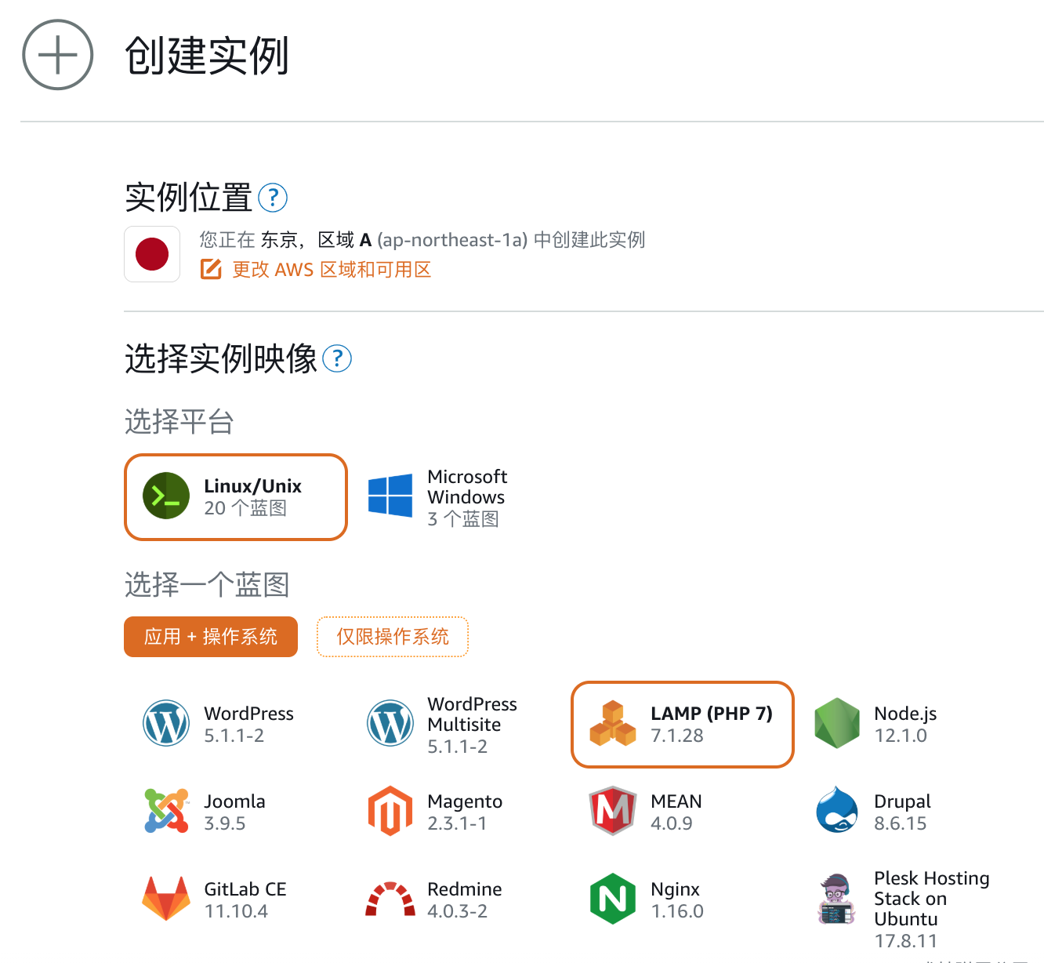Open help icon next to 实例位置
Viewport: 1044px width, 963px height.
pyautogui.click(x=273, y=198)
